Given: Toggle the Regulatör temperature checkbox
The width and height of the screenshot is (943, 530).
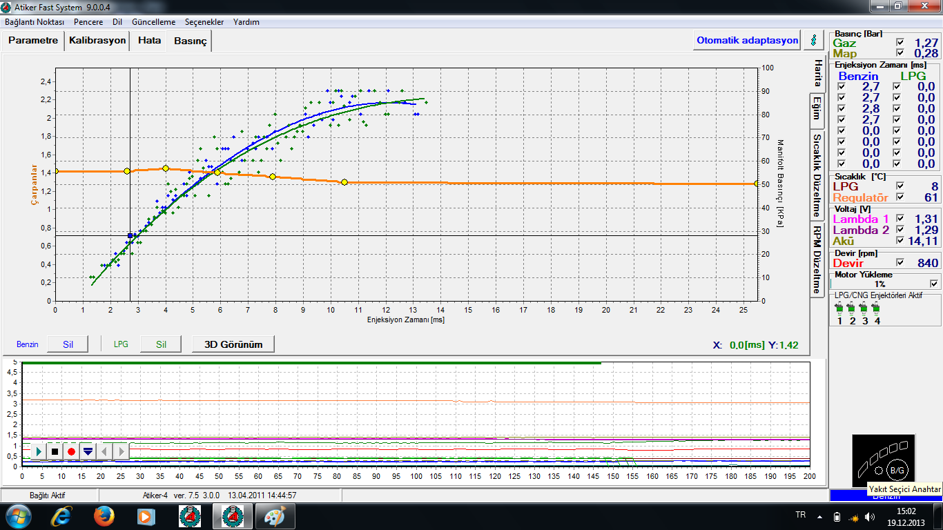Looking at the screenshot, I should (900, 197).
